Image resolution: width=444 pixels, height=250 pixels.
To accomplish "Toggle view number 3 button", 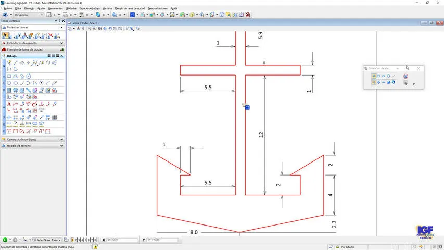I will pos(79,240).
